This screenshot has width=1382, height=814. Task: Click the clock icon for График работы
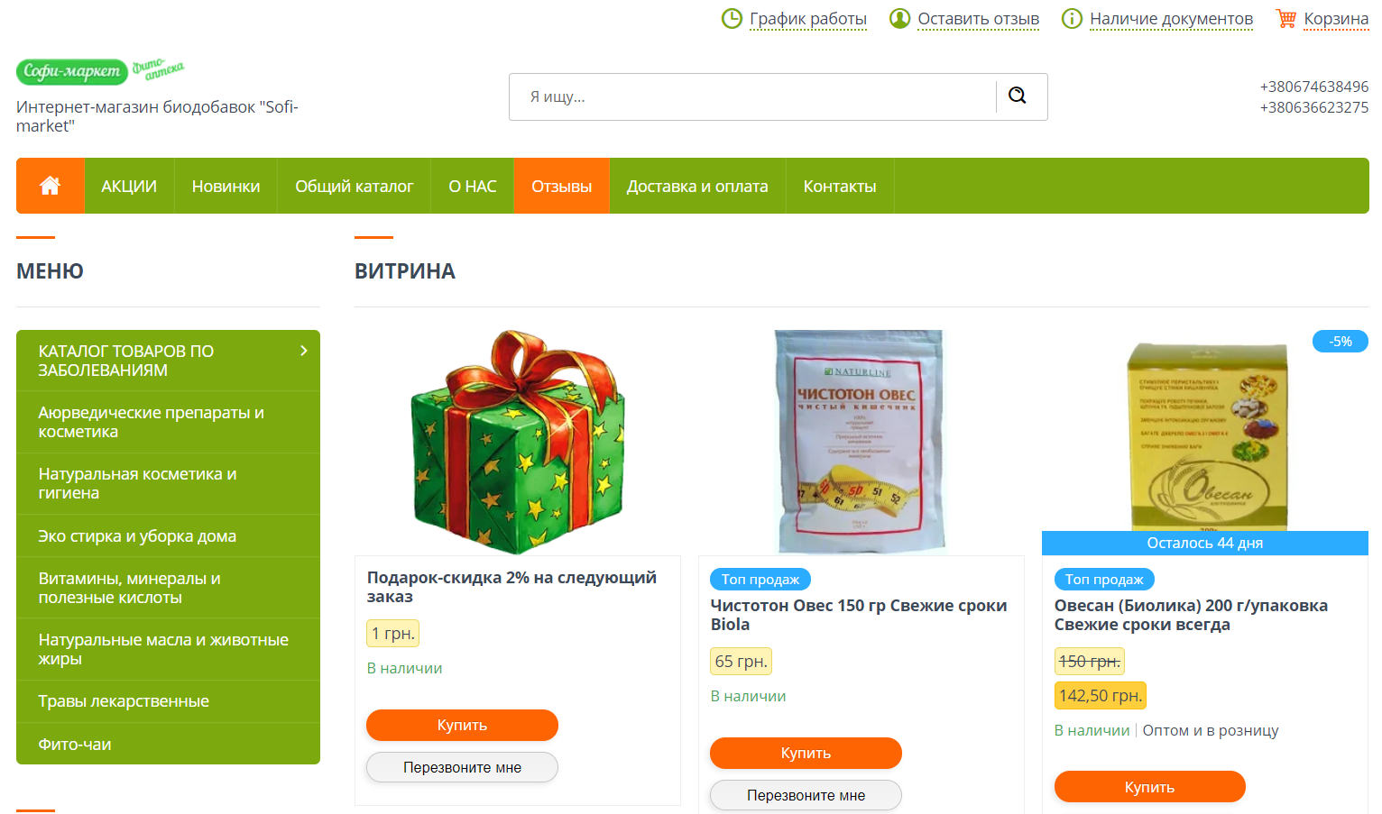732,18
